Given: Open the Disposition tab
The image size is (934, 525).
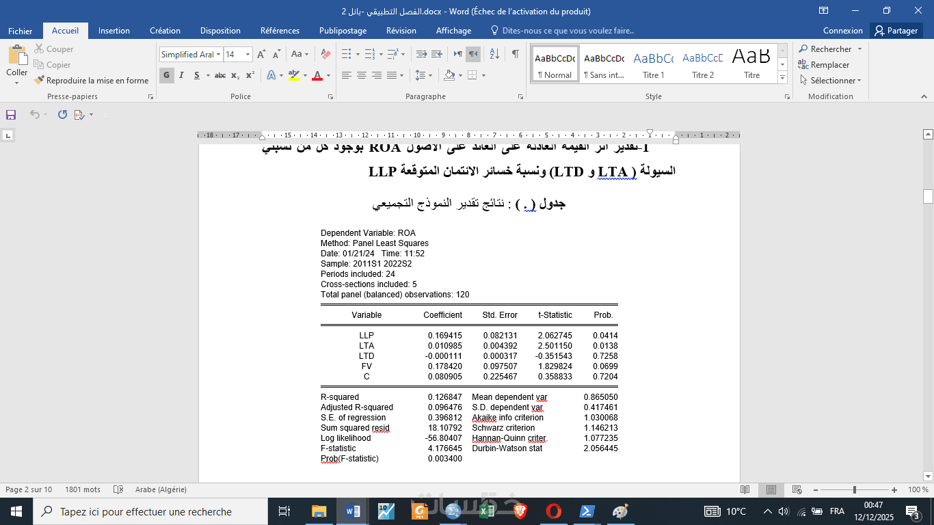Looking at the screenshot, I should click(x=220, y=31).
